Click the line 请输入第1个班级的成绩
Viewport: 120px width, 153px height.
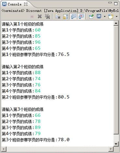(x=22, y=24)
